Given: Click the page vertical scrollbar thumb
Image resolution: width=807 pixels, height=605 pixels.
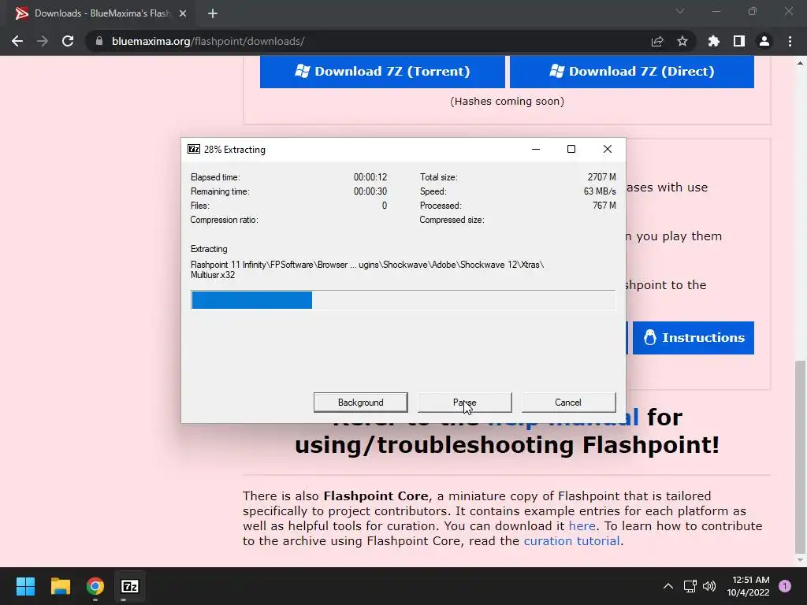Looking at the screenshot, I should (800, 455).
